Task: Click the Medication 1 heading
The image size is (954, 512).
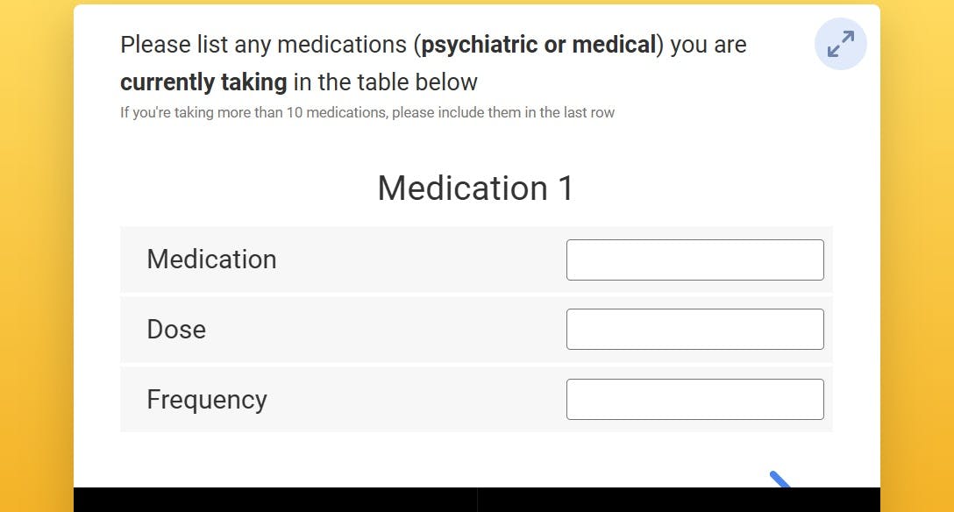Action: (x=475, y=188)
